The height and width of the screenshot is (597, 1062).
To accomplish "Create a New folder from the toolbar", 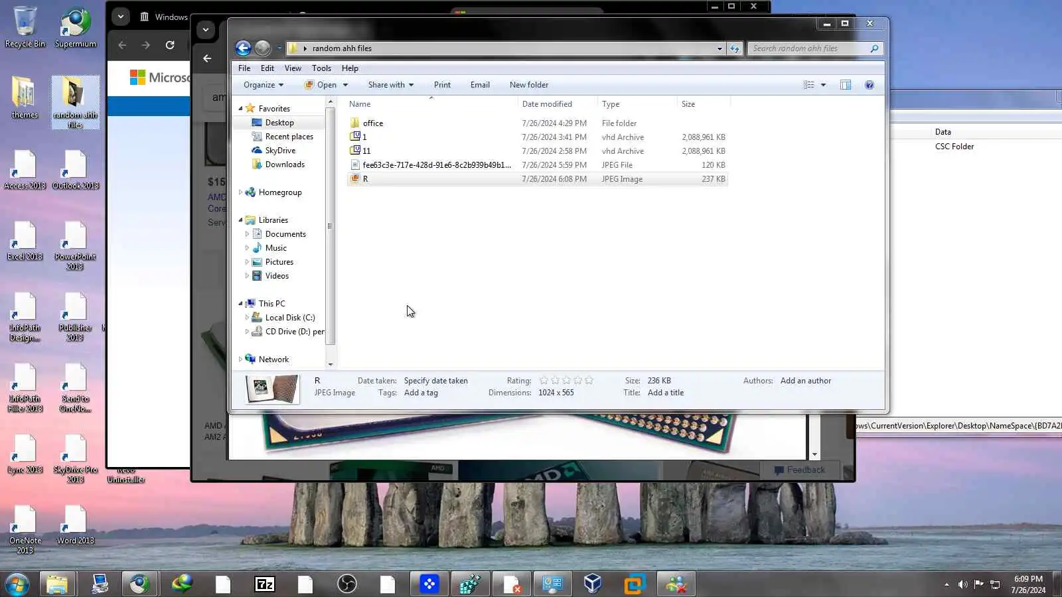I will (529, 85).
